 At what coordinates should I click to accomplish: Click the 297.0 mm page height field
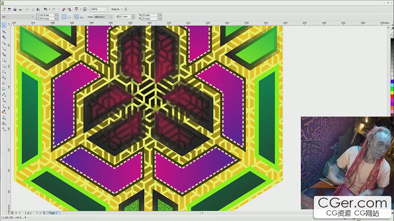point(47,19)
